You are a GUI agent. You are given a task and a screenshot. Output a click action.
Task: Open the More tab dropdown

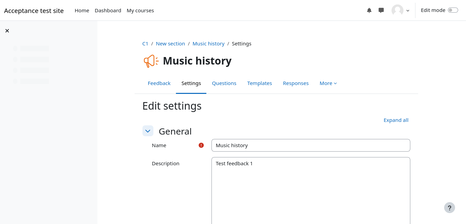point(328,83)
